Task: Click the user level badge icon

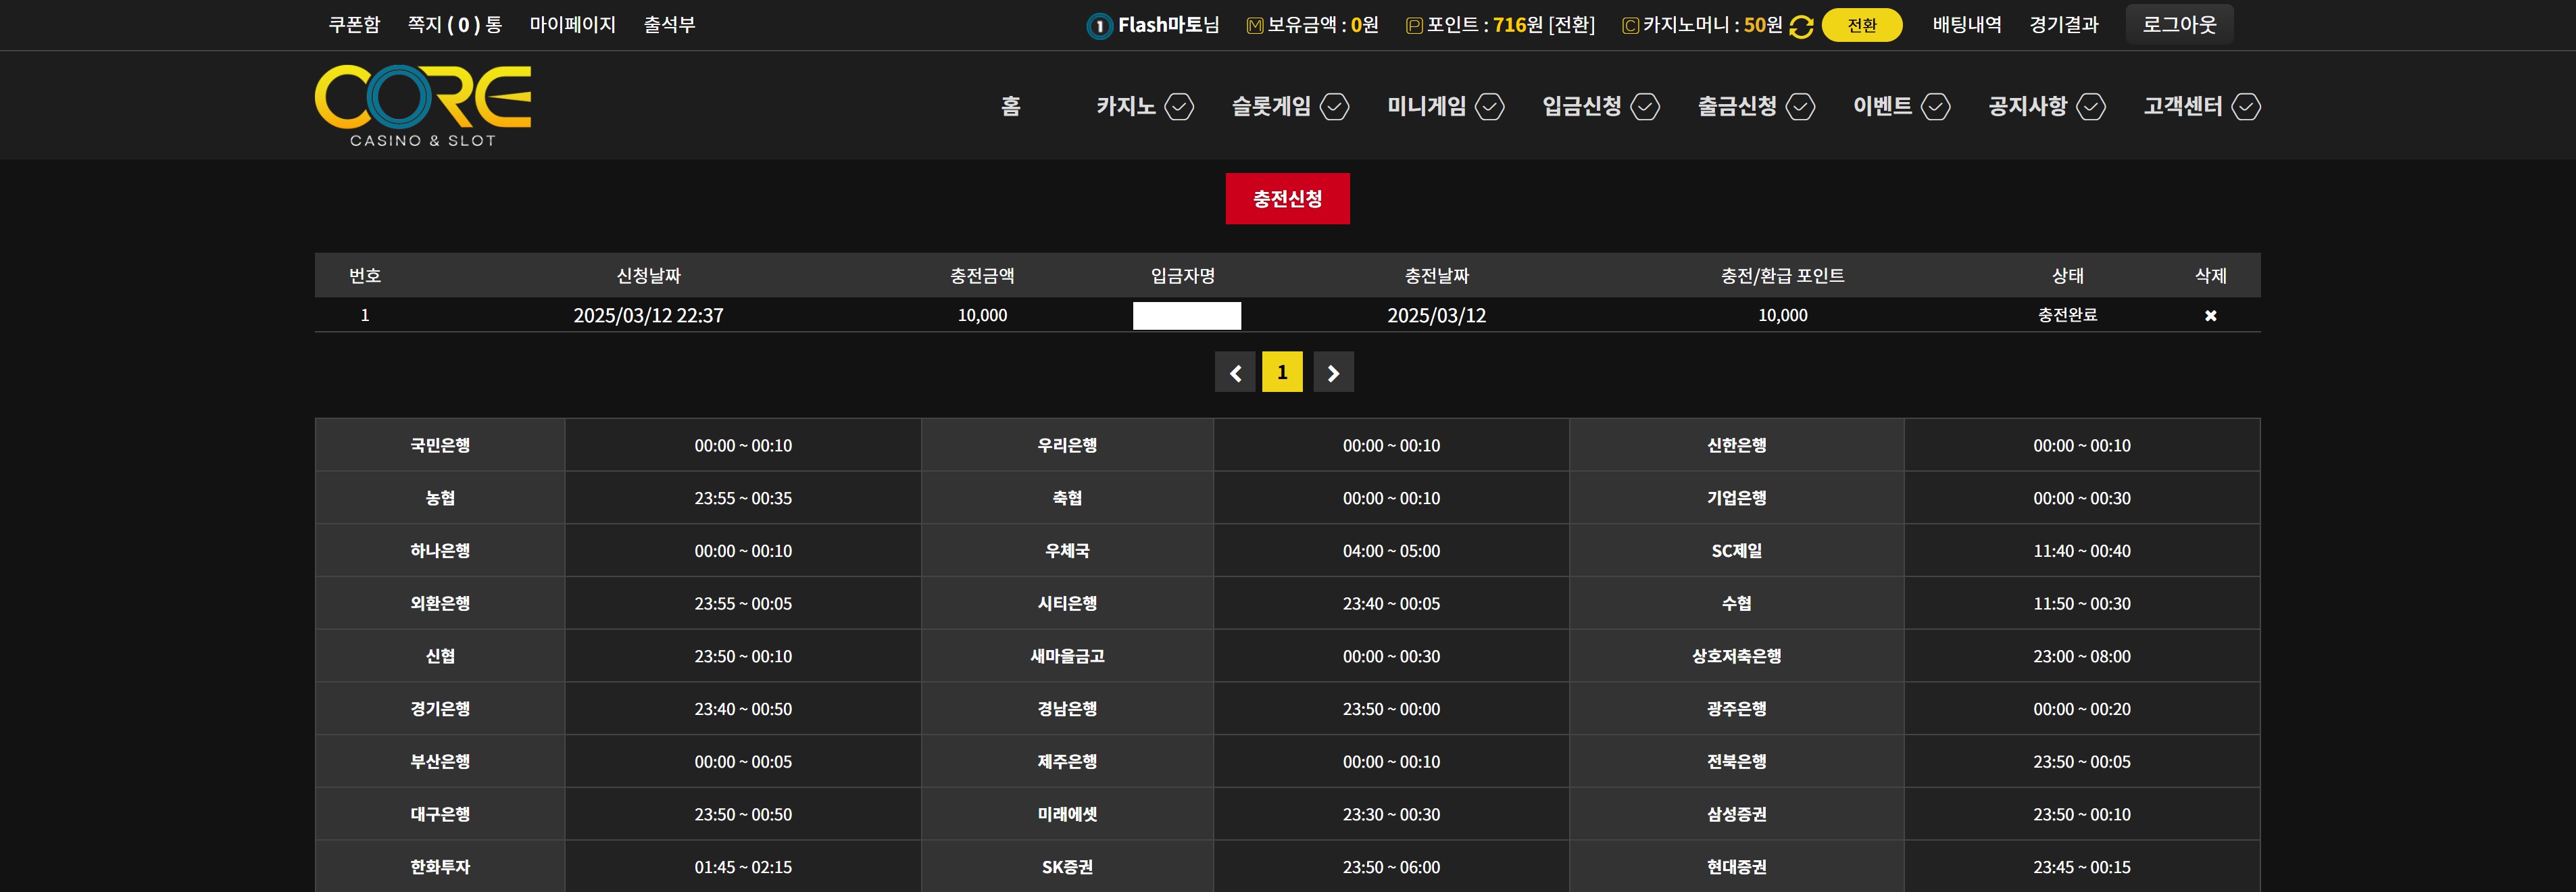Action: click(x=1099, y=26)
